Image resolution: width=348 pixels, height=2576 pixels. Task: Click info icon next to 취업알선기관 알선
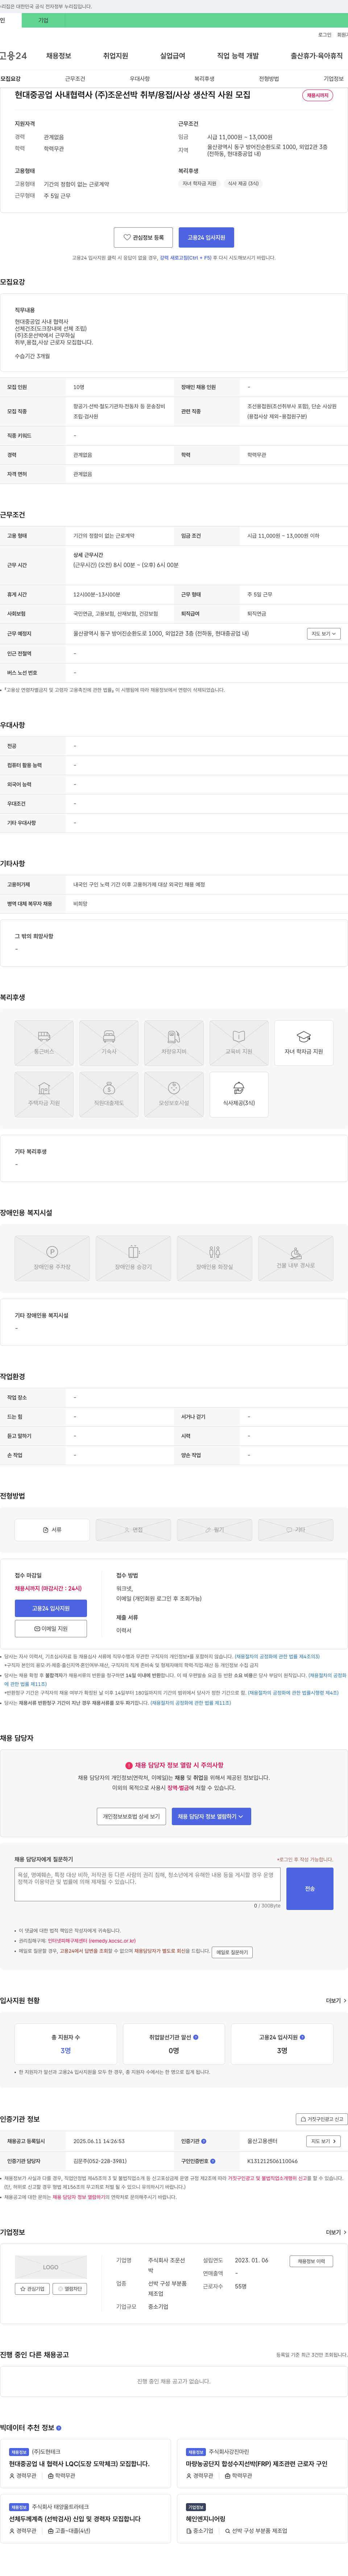tap(196, 2036)
